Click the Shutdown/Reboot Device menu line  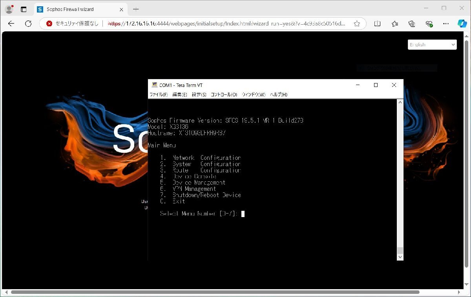(x=201, y=195)
